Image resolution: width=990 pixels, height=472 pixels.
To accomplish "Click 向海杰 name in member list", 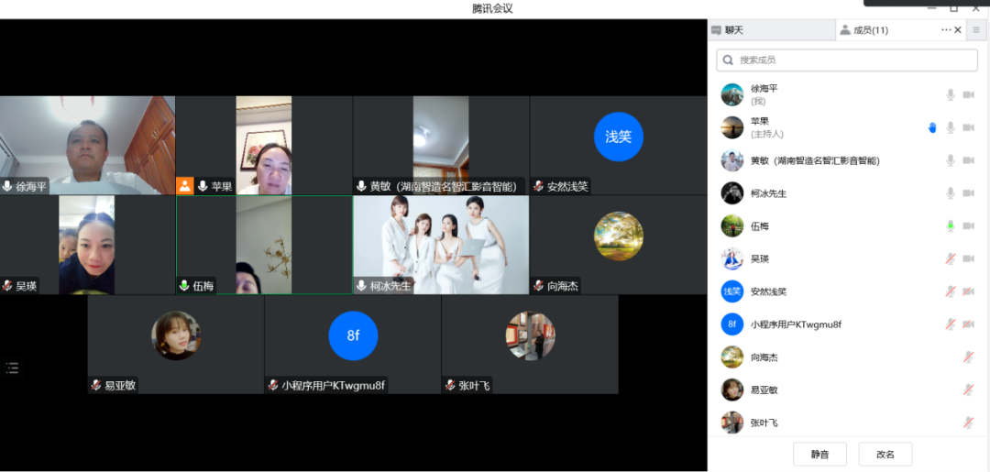I will pos(764,357).
